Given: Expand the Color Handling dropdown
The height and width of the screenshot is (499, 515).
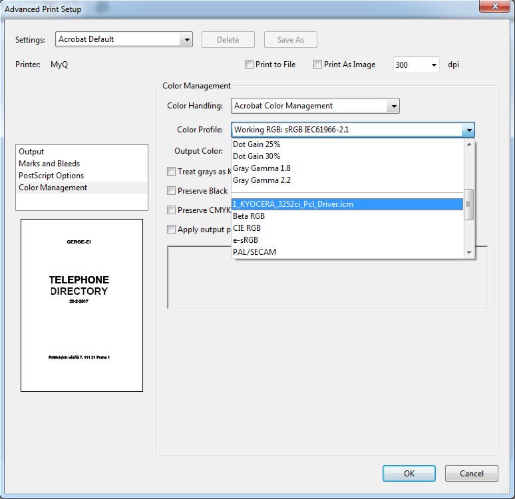Looking at the screenshot, I should tap(393, 106).
